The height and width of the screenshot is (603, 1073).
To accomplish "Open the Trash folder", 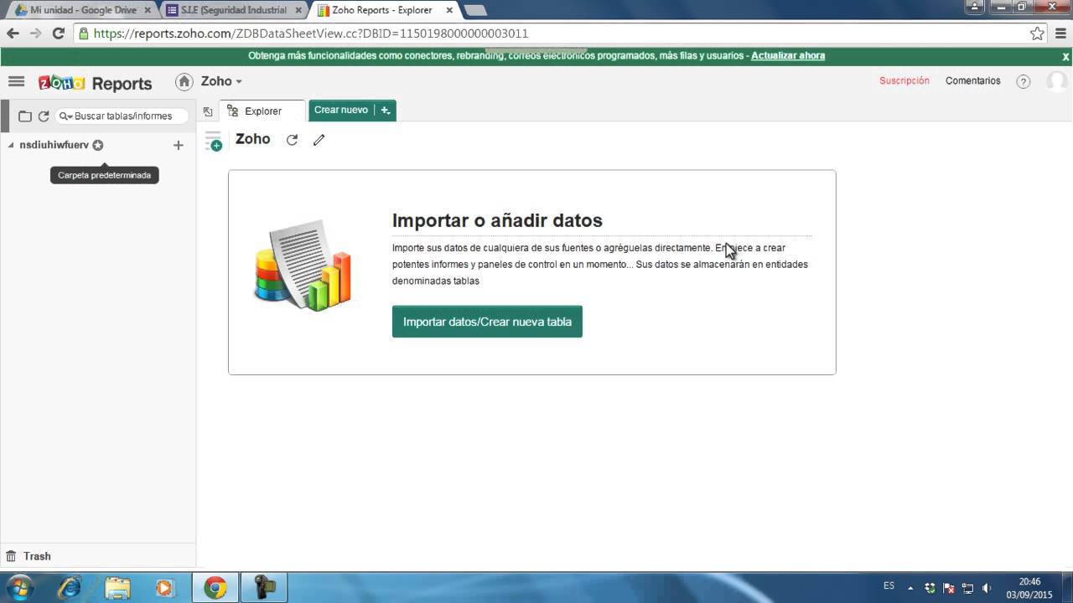I will [x=29, y=556].
